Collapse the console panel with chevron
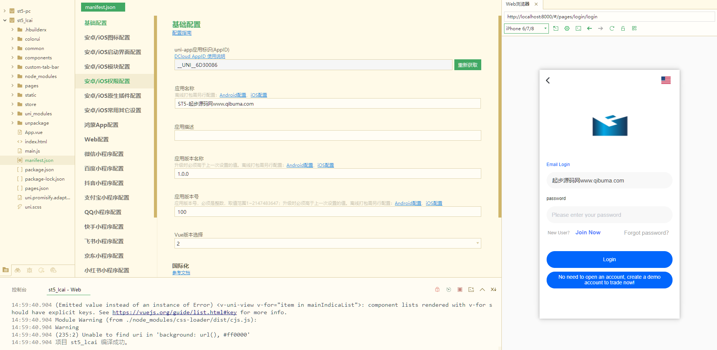 click(x=482, y=290)
